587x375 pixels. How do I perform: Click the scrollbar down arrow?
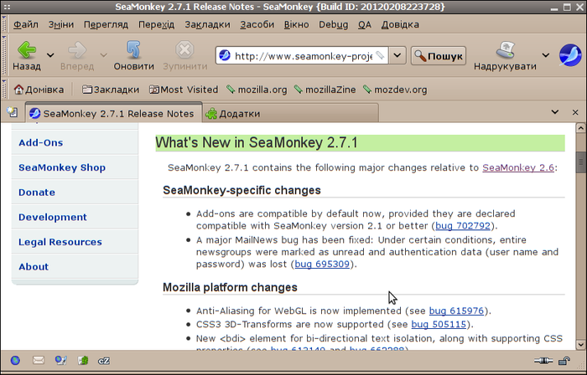(580, 344)
